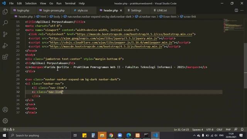This screenshot has width=247, height=139.
Task: Open the notifications bell in status bar
Action: pyautogui.click(x=242, y=129)
